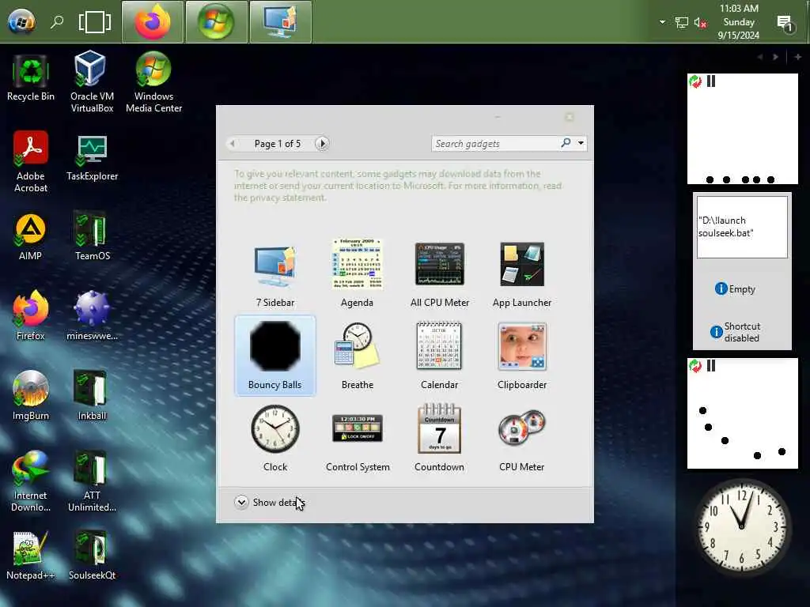The width and height of the screenshot is (810, 607).
Task: Select the Clock gadget in gallery
Action: coord(274,438)
